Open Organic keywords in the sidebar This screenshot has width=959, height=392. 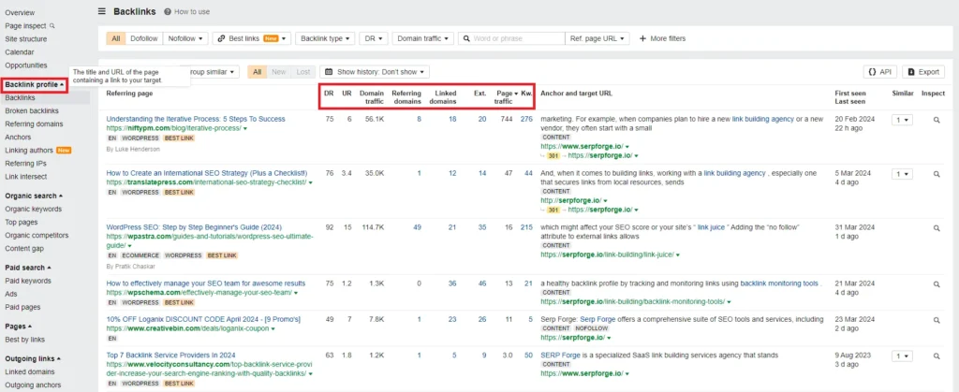tap(33, 209)
